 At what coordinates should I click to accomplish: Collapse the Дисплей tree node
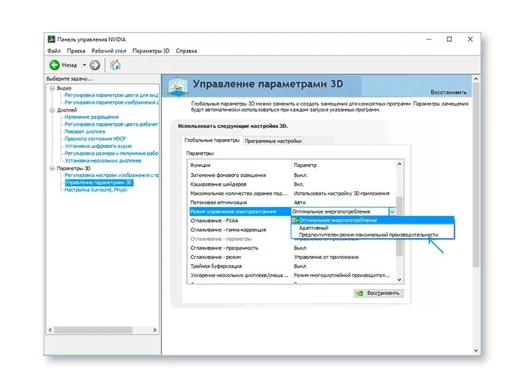coord(53,110)
